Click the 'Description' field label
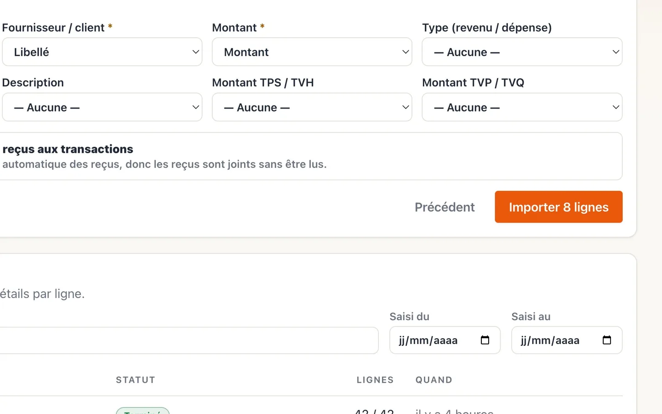Viewport: 662px width, 414px height. coord(33,82)
